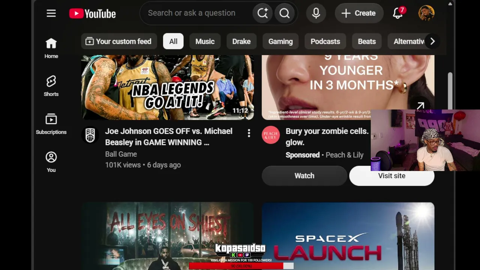
Task: Go to the YouTube logo home link
Action: (x=93, y=14)
